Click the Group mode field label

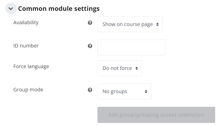(28, 90)
